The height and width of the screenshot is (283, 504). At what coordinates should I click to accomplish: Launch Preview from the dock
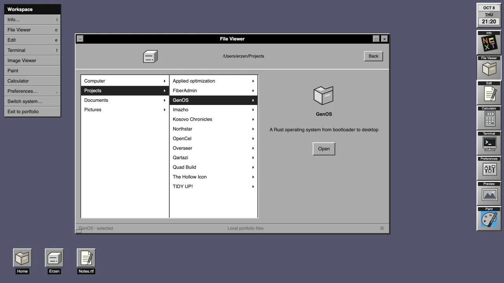[489, 193]
